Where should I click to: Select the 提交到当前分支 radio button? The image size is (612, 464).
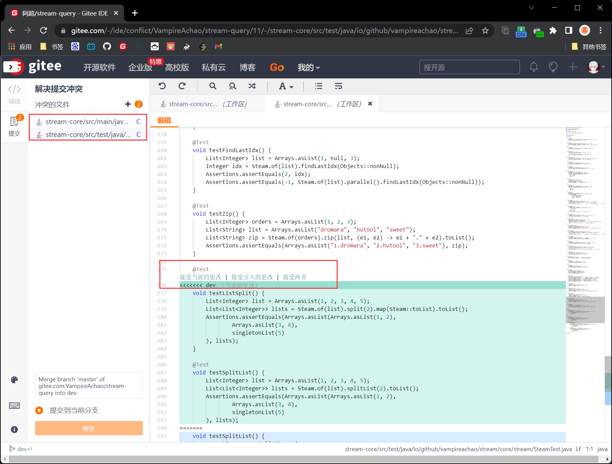(39, 410)
